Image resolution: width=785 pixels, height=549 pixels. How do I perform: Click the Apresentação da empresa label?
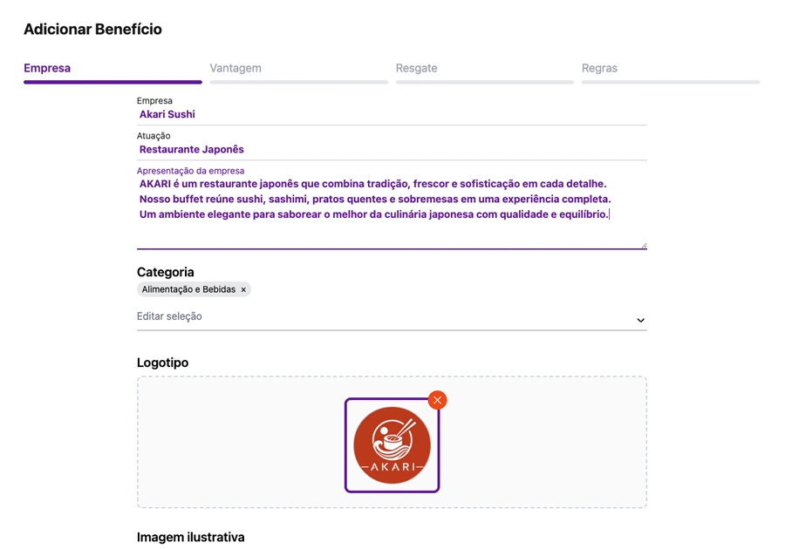click(190, 171)
